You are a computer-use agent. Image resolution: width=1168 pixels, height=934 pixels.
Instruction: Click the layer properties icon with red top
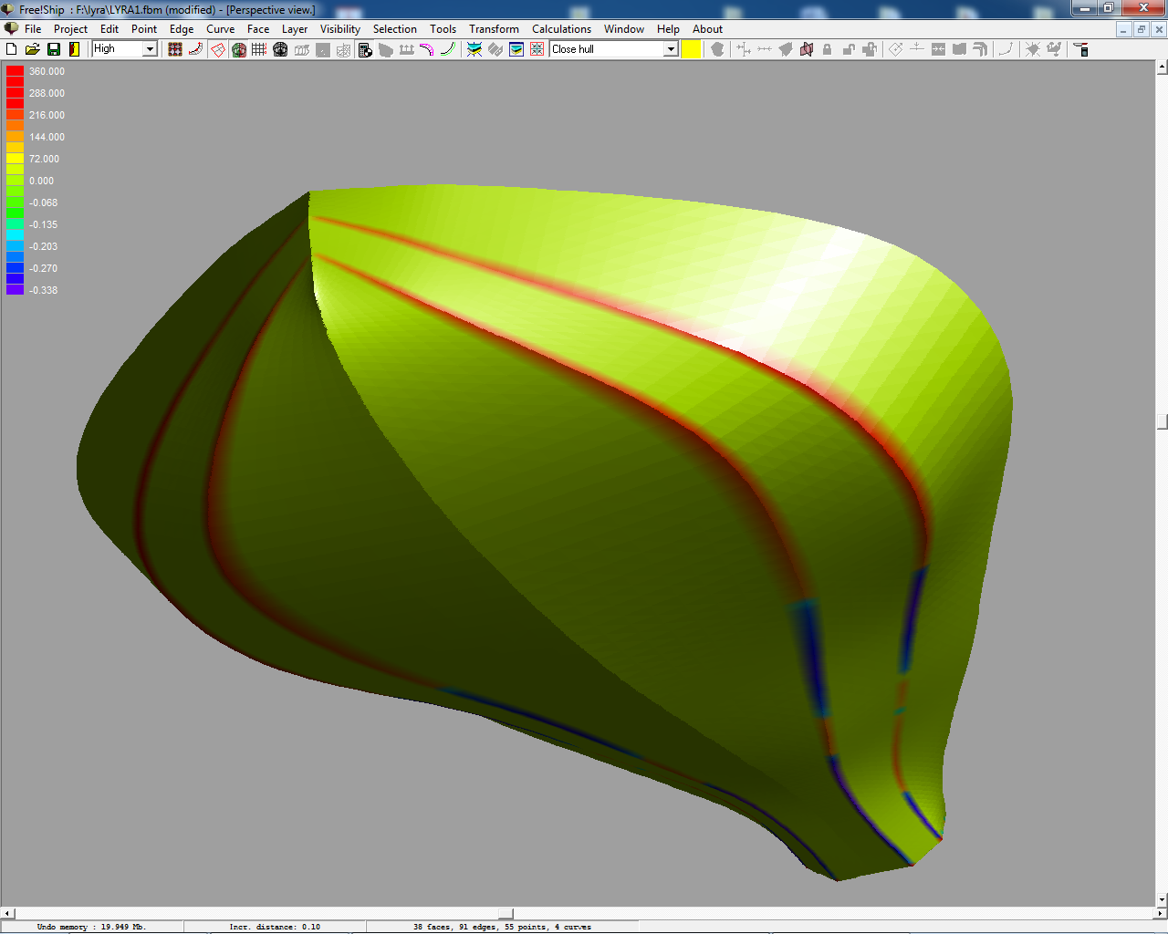[x=1081, y=49]
